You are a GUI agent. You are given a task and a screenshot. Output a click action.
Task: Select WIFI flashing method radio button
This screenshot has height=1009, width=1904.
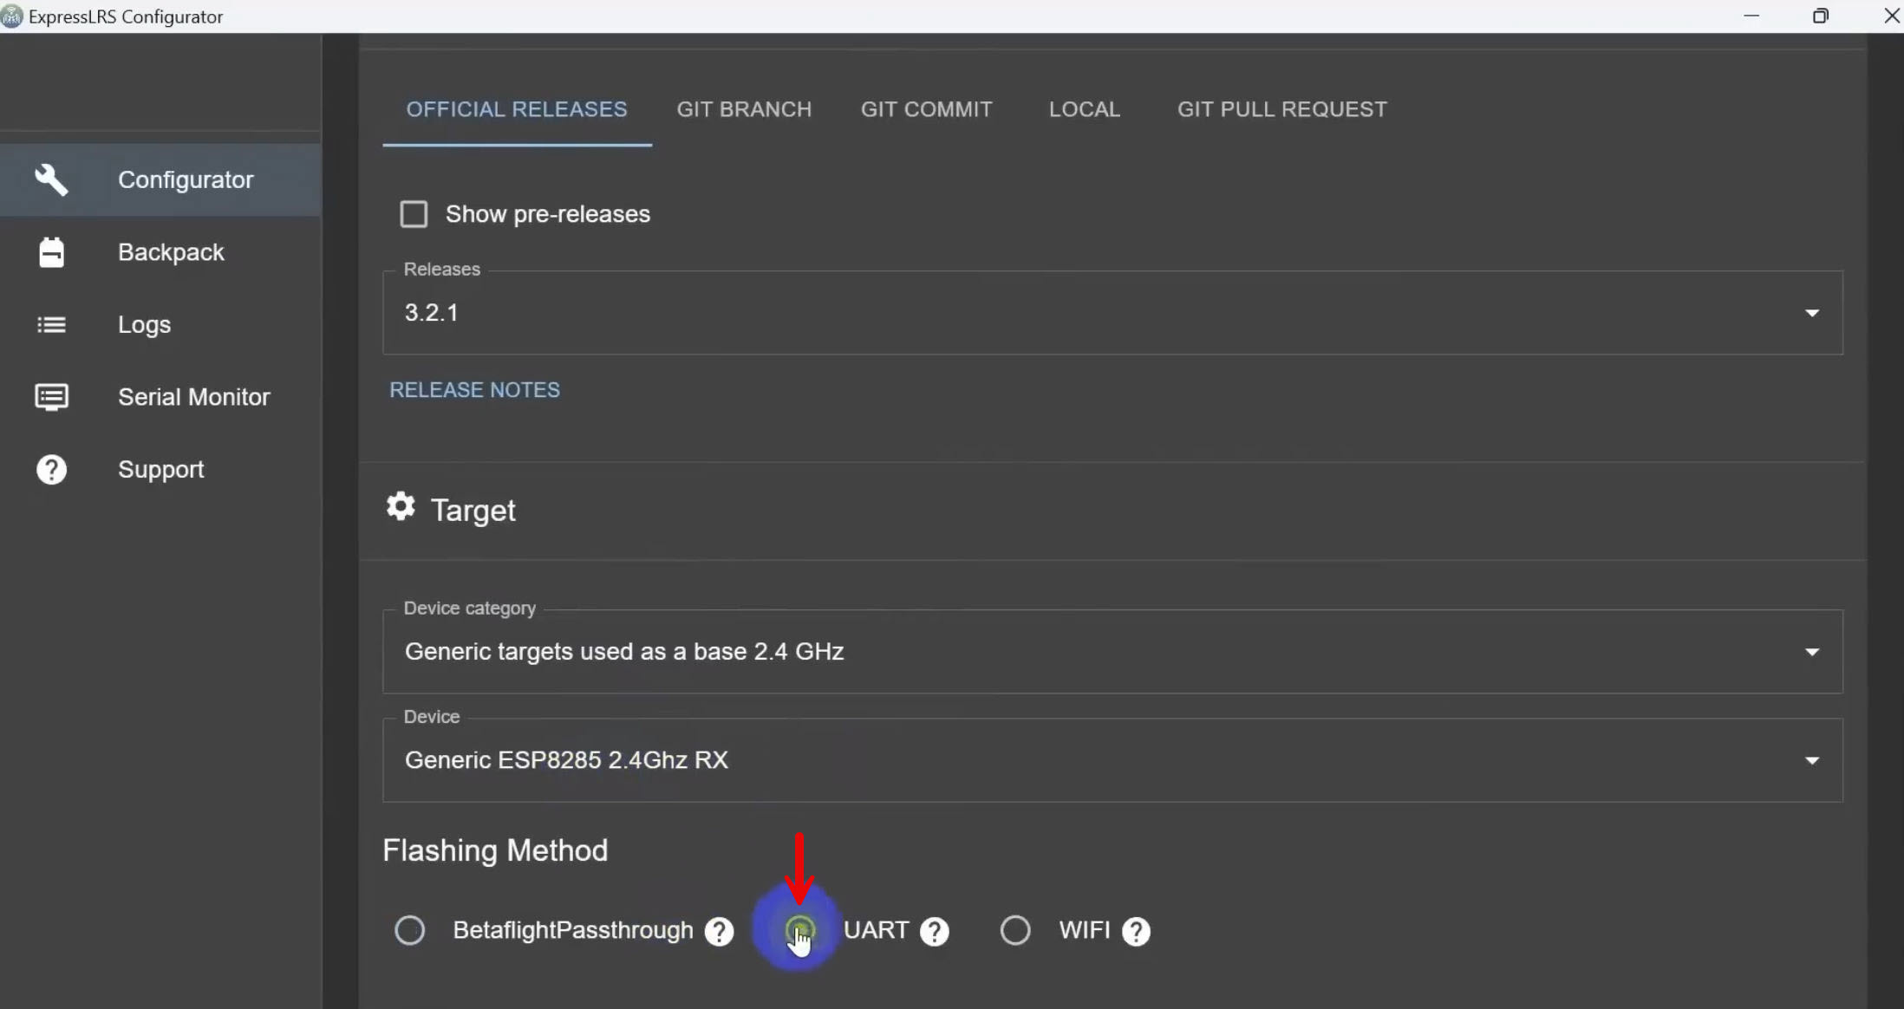[x=1015, y=931]
